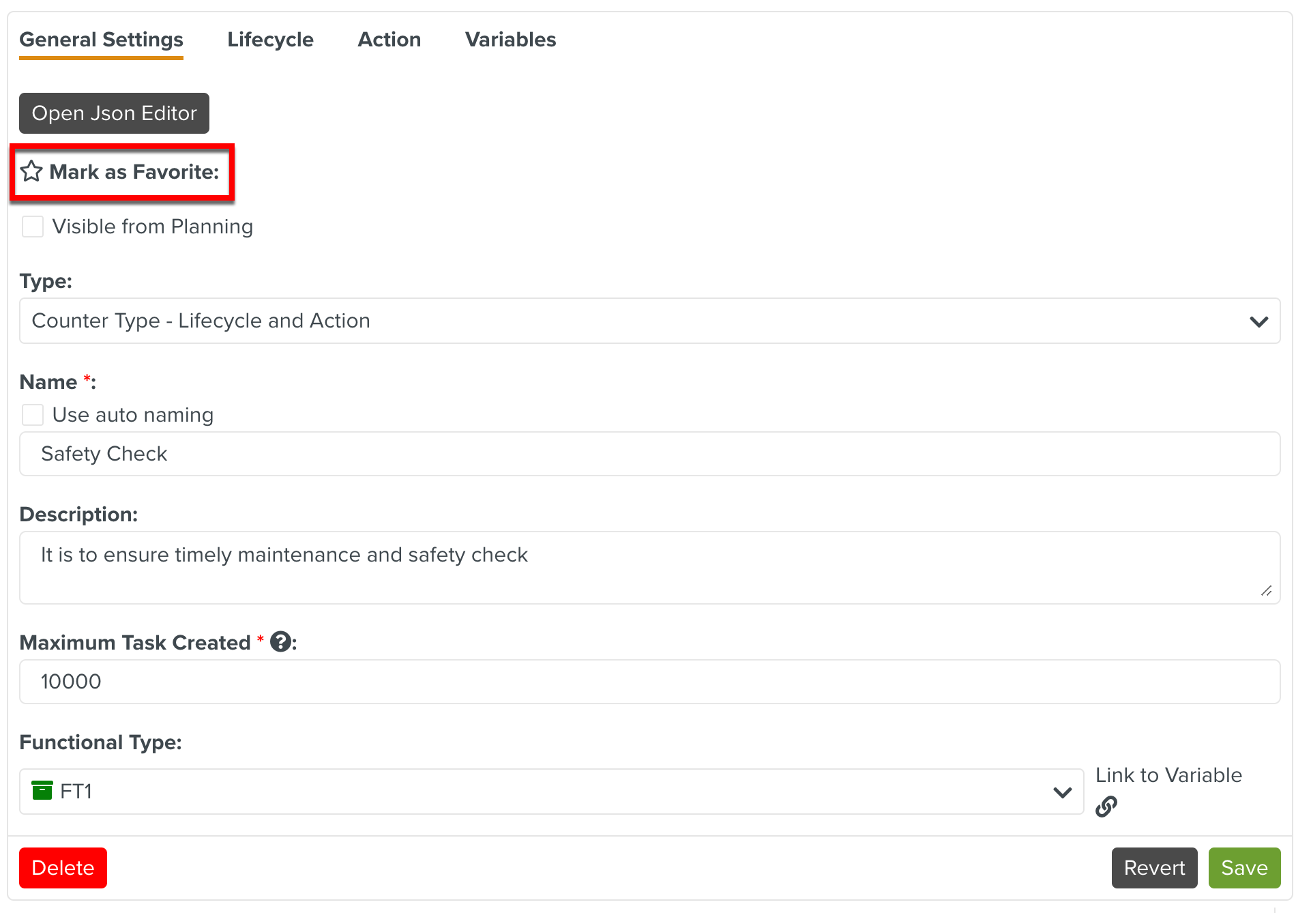Click the Type dropdown chevron
This screenshot has height=913, width=1311.
click(x=1258, y=321)
